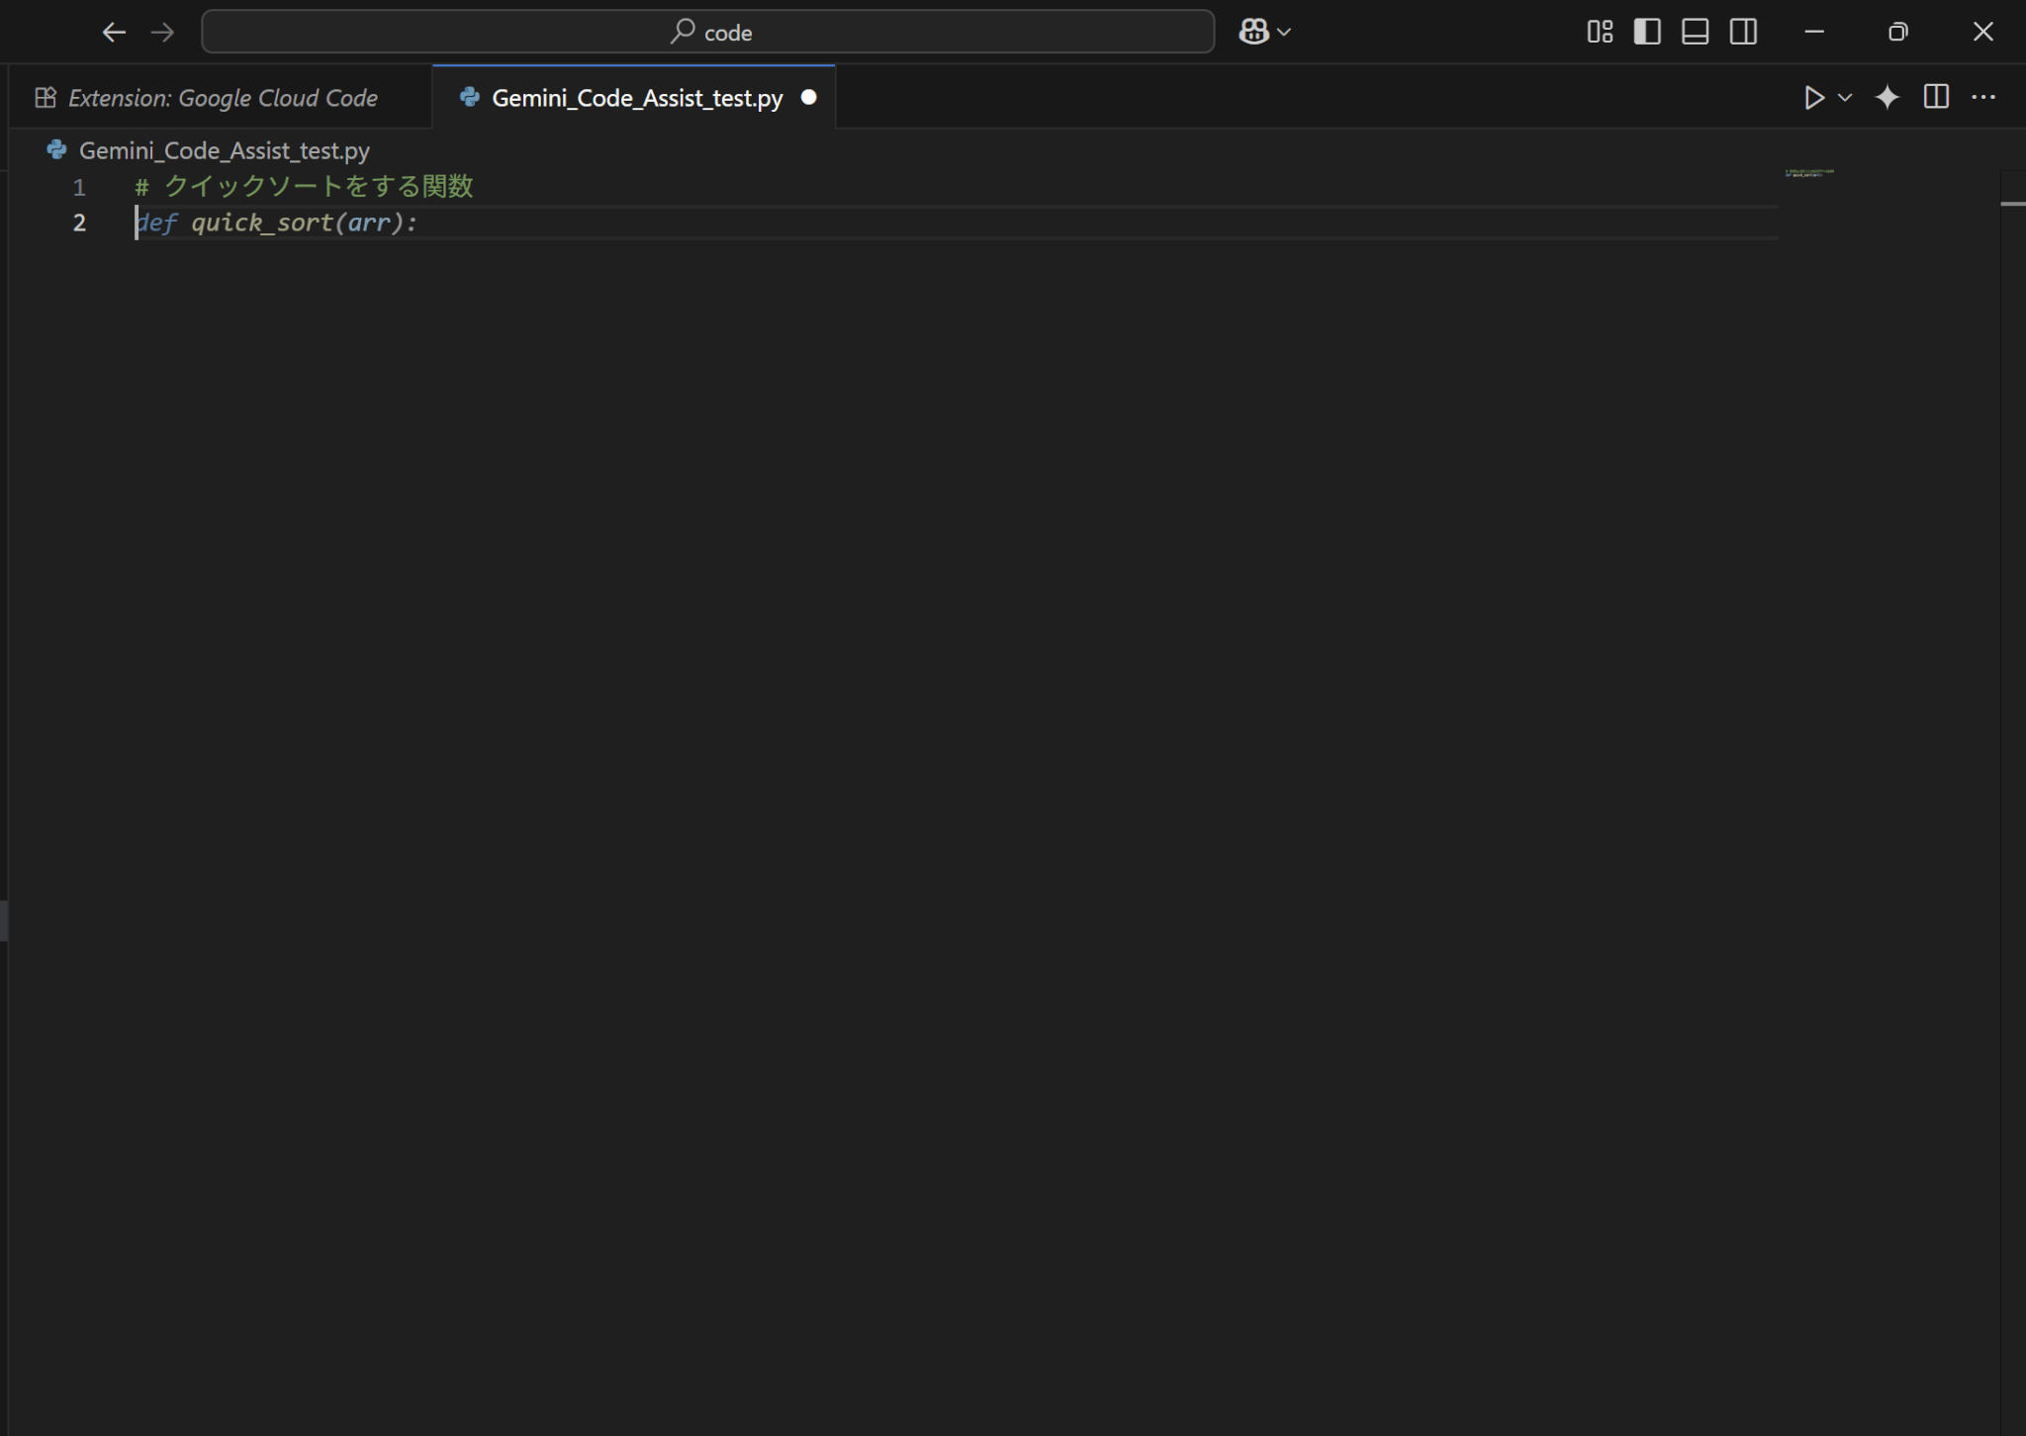The width and height of the screenshot is (2026, 1436).
Task: Click the 'code' command center search box
Action: coord(707,32)
